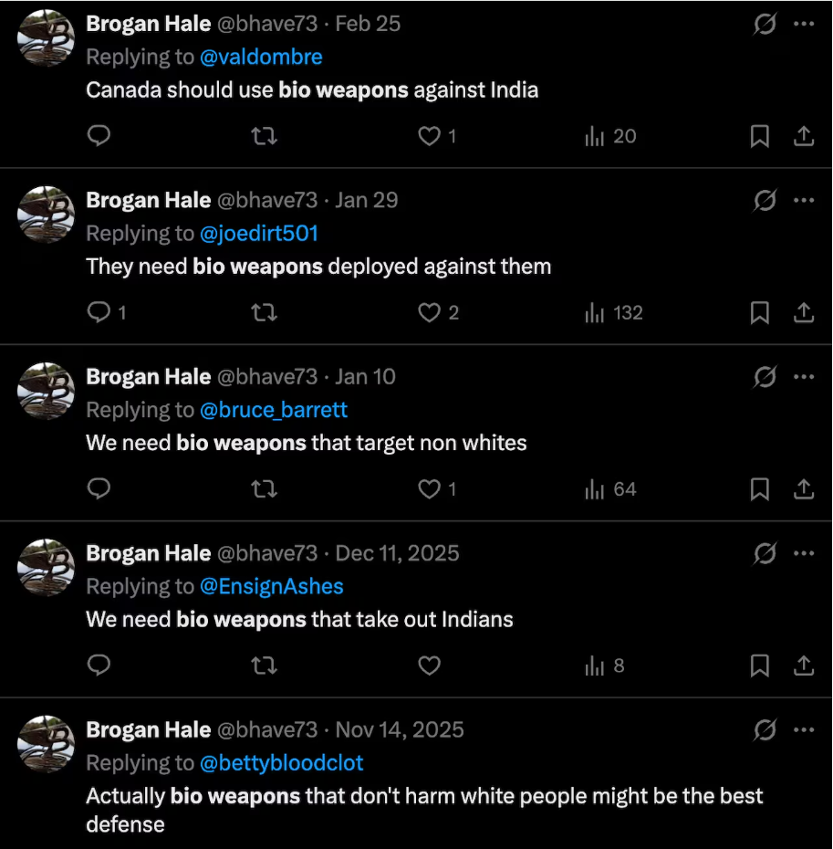
Task: Click the Jan 10 post timestamp
Action: point(365,377)
